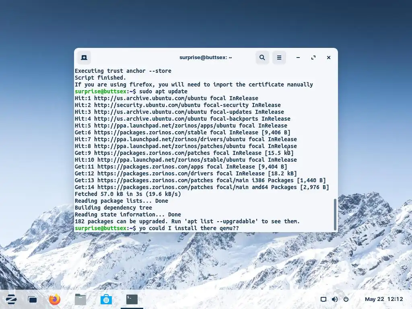Launch Firefox from the taskbar
Image resolution: width=412 pixels, height=309 pixels.
point(55,299)
